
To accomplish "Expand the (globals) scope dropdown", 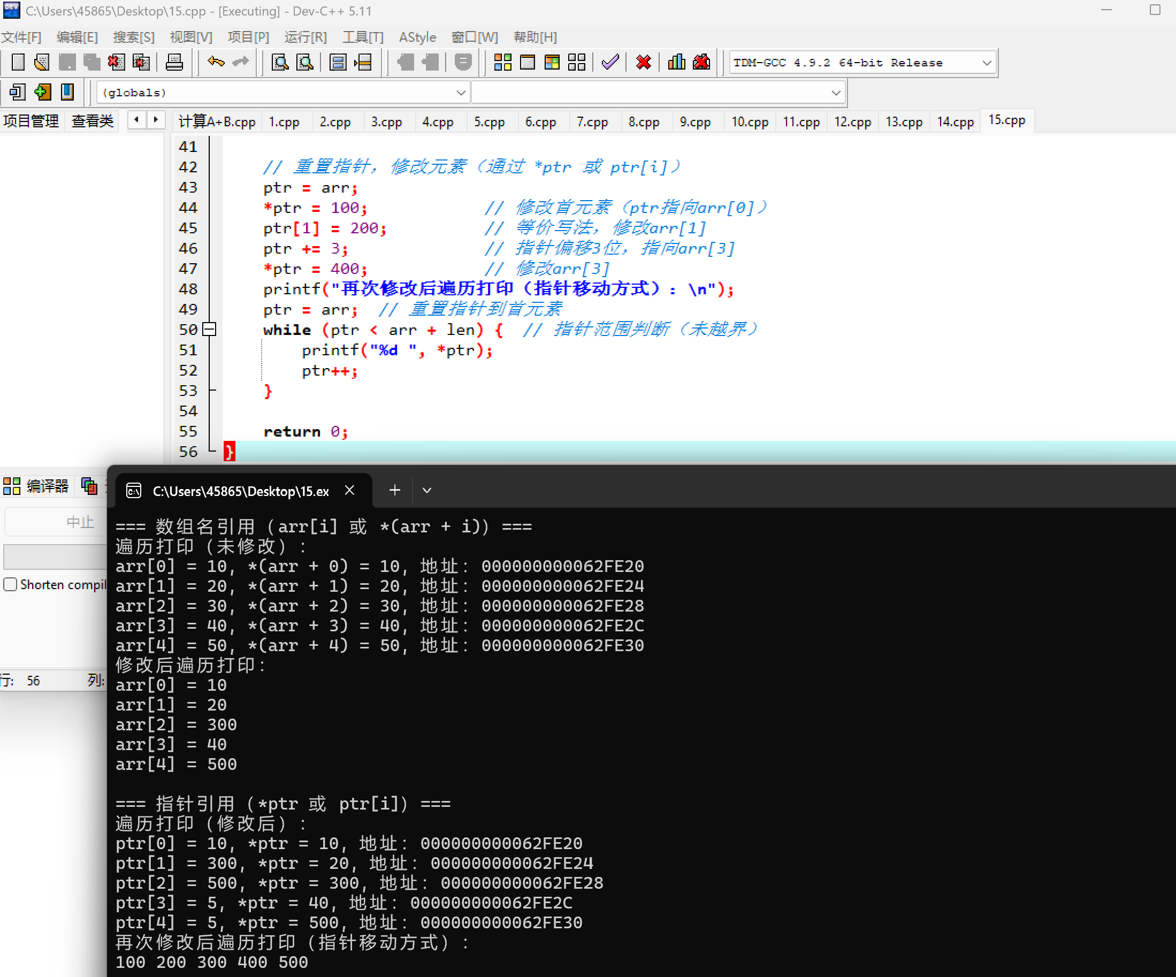I will [460, 93].
